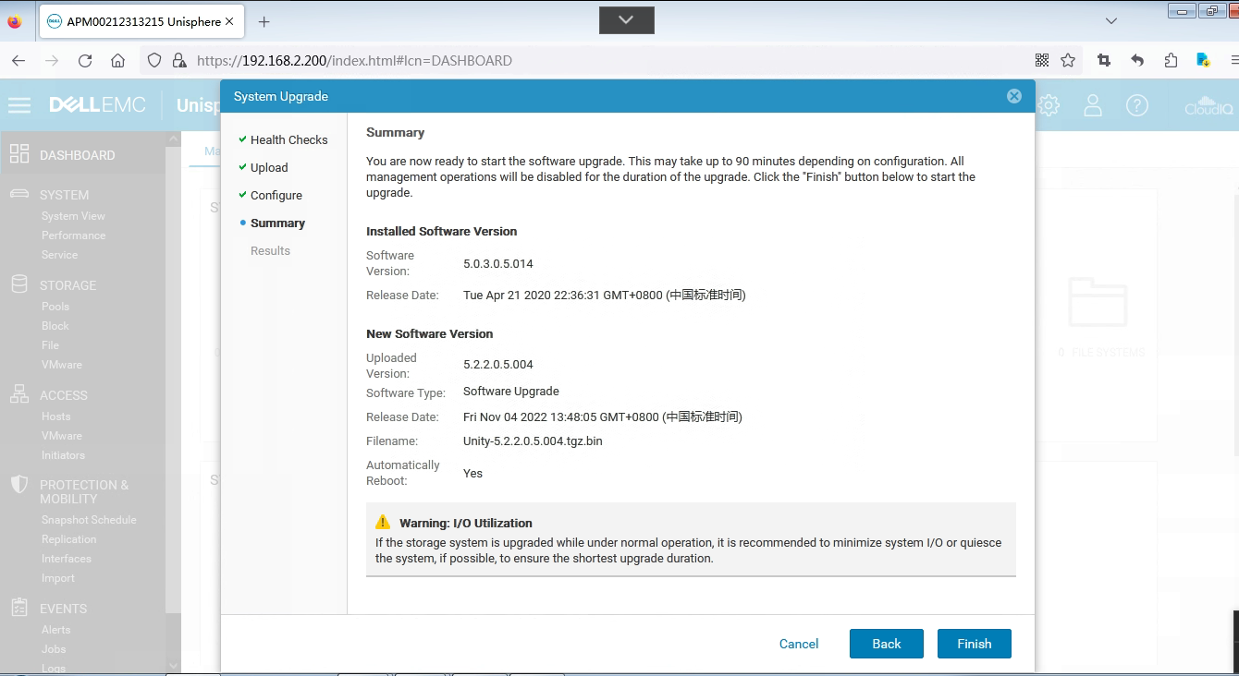
Task: Click the QR code icon in address bar
Action: tap(1042, 61)
